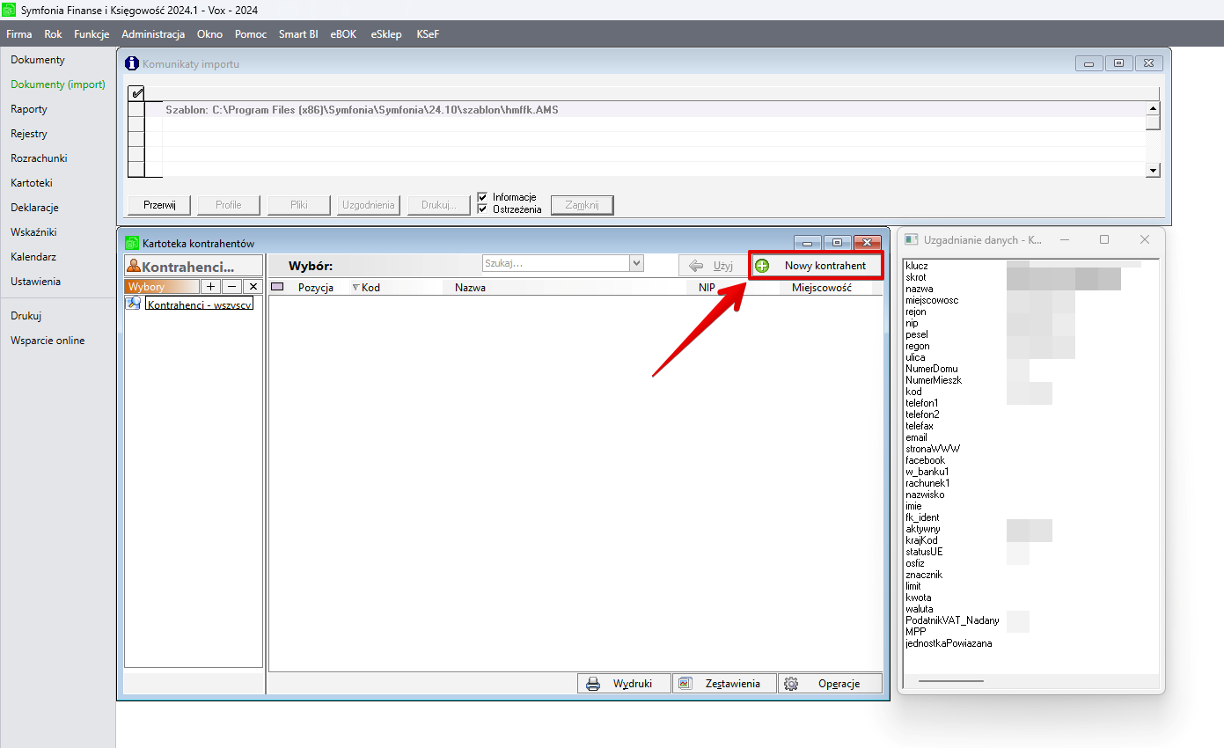
Task: Click the Zamknij button in Komunikaty importu
Action: click(x=583, y=205)
